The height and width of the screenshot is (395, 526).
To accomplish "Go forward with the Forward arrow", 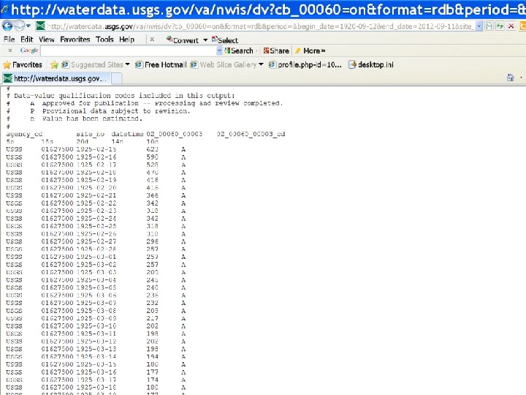I will click(x=19, y=26).
